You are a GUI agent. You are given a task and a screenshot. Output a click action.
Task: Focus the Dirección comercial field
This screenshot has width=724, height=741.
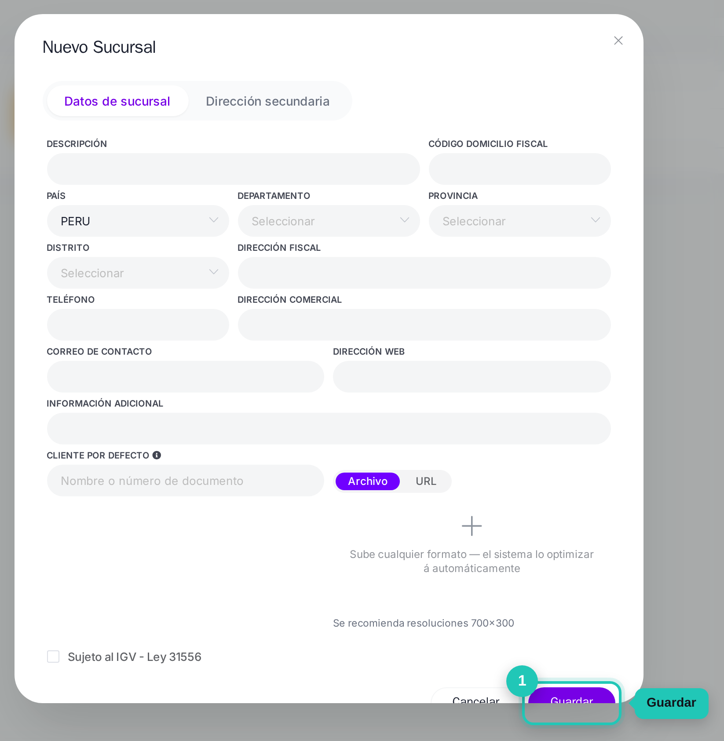pyautogui.click(x=424, y=325)
